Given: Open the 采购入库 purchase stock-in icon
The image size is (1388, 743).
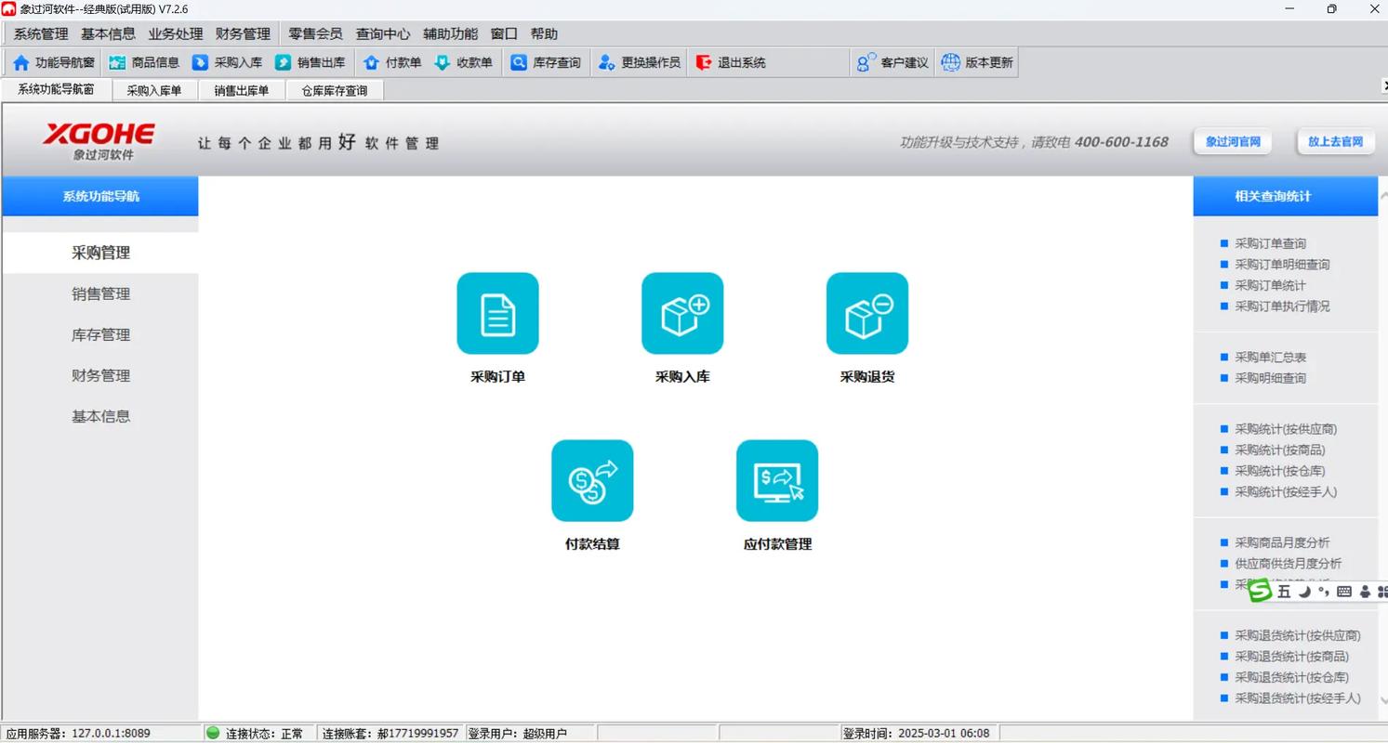Looking at the screenshot, I should click(x=682, y=314).
